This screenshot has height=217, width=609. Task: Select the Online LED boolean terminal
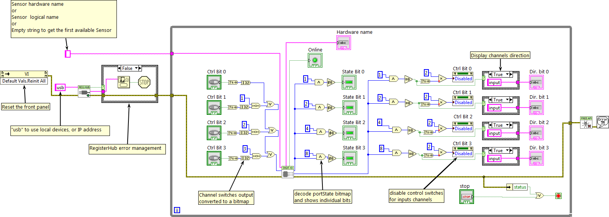click(315, 60)
